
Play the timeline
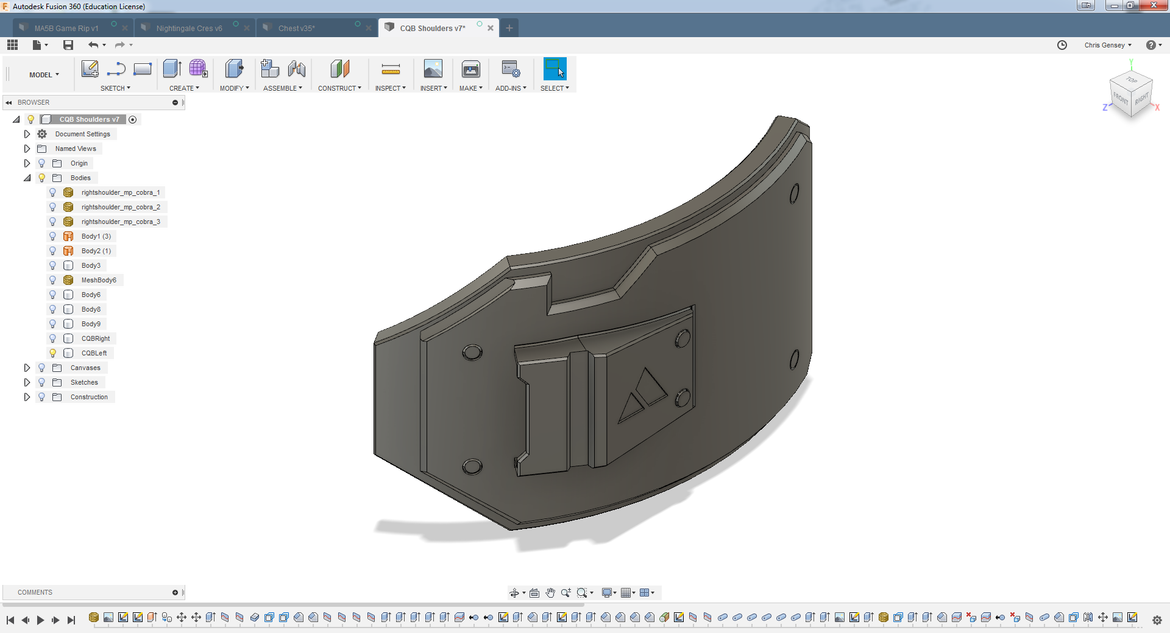pos(40,620)
